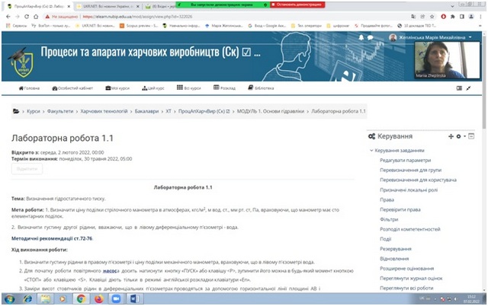Open Права settings link

[x=387, y=199]
